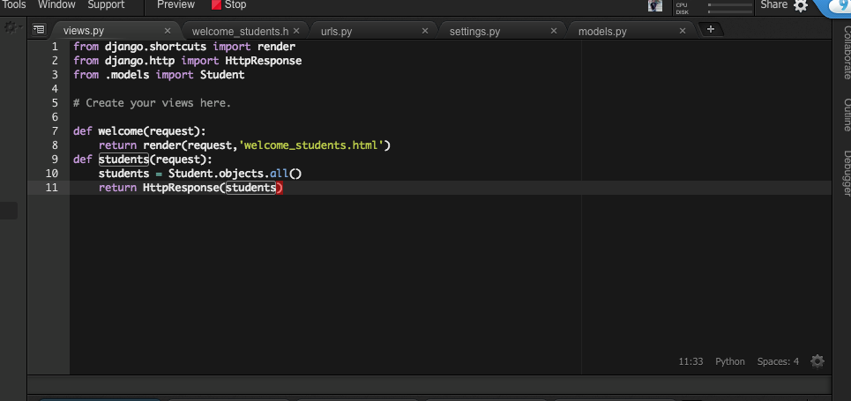851x401 pixels.
Task: Switch to the welcome_students.h tab
Action: click(240, 32)
